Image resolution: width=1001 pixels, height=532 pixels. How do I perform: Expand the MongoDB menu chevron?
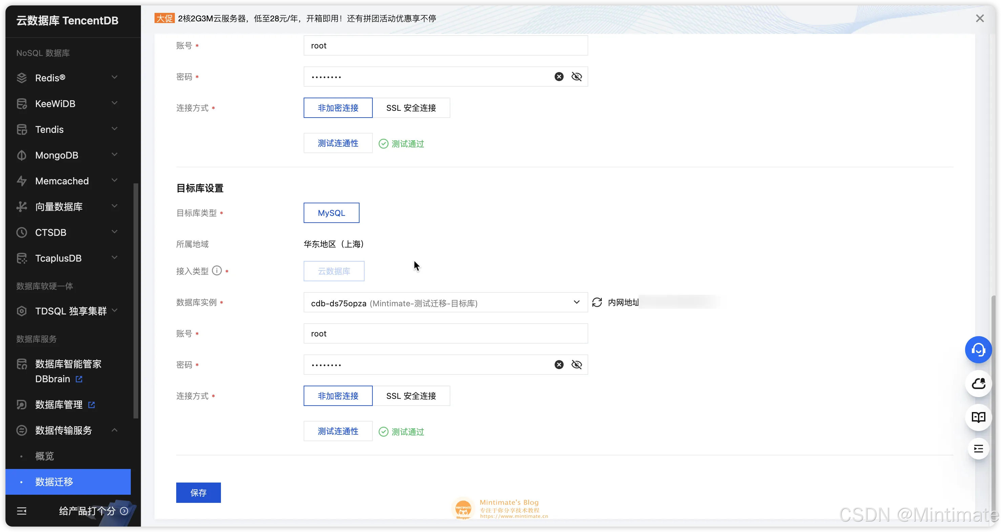[x=114, y=154]
